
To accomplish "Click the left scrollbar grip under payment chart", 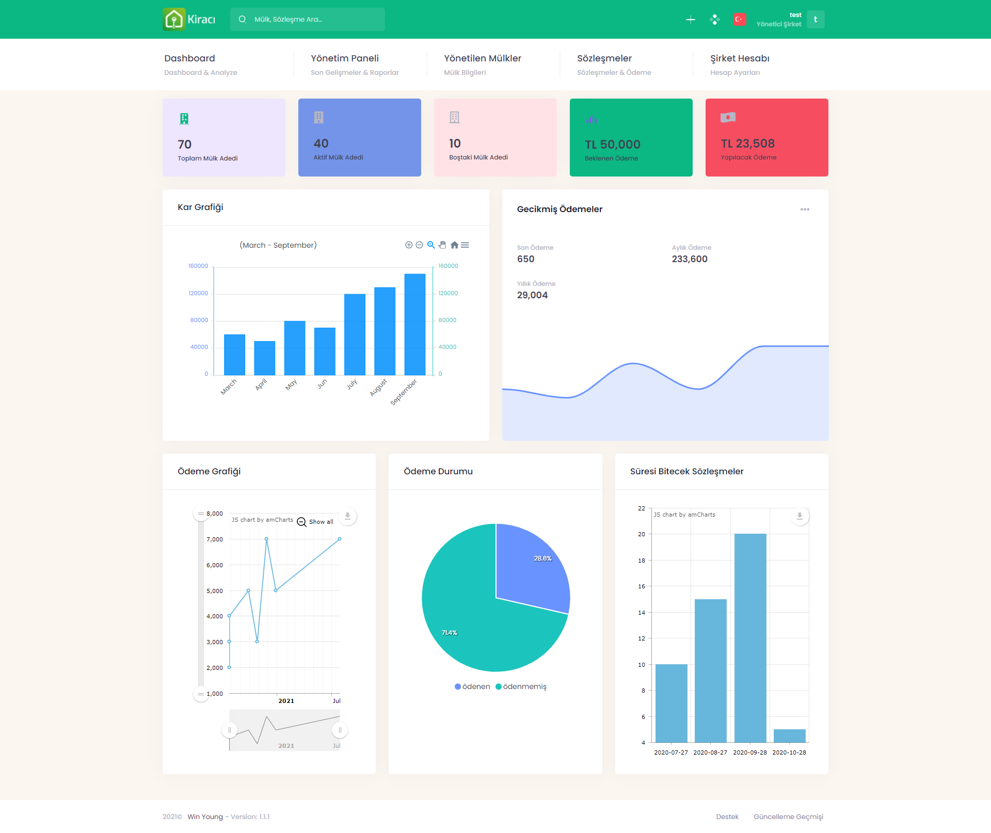I will pyautogui.click(x=229, y=730).
